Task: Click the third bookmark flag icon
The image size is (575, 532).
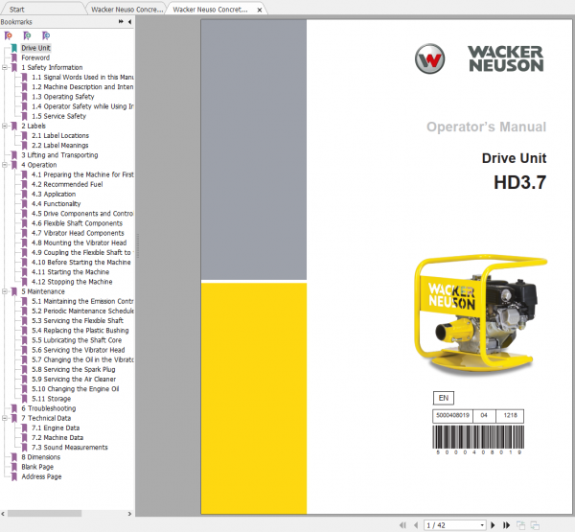Action: click(x=46, y=35)
